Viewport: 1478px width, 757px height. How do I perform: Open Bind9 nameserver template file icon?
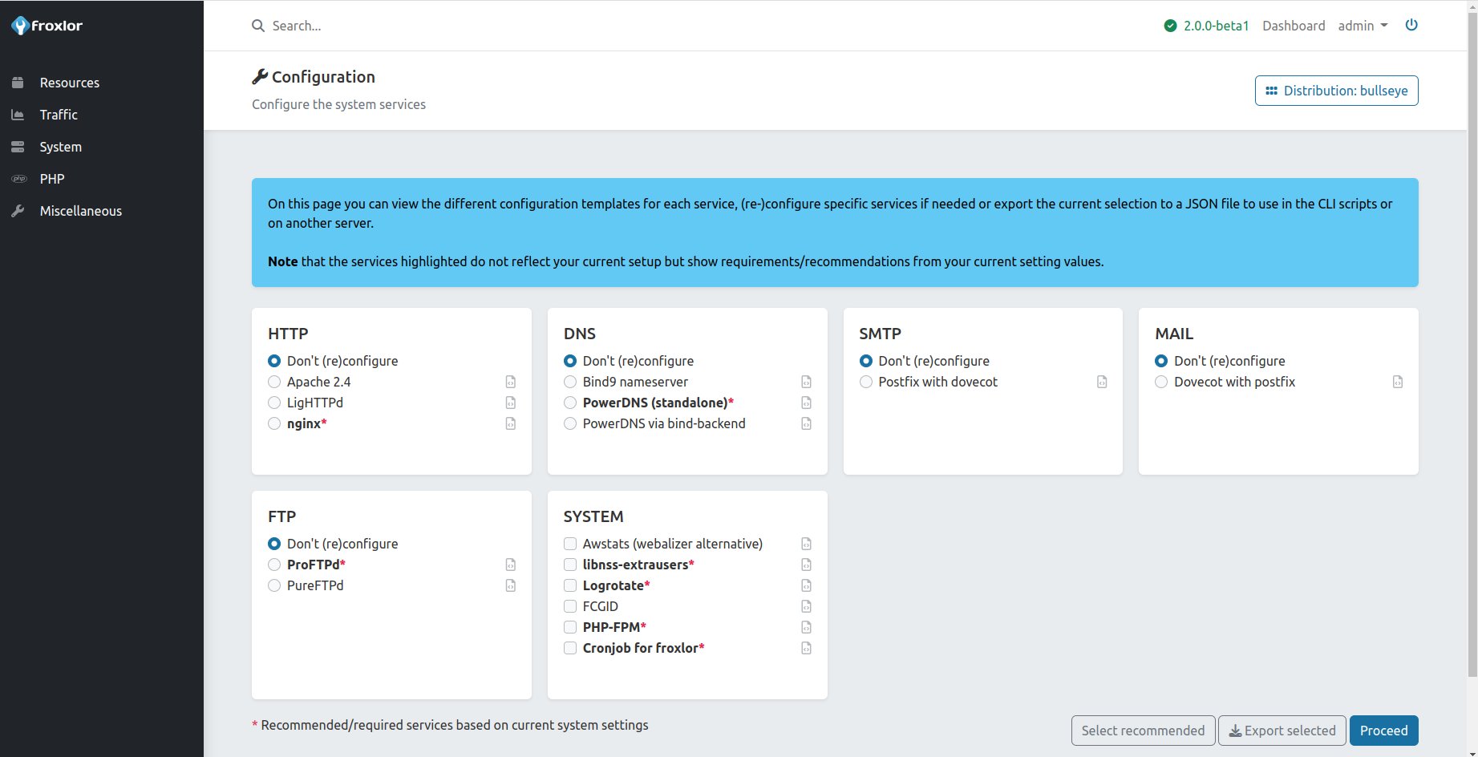point(806,382)
